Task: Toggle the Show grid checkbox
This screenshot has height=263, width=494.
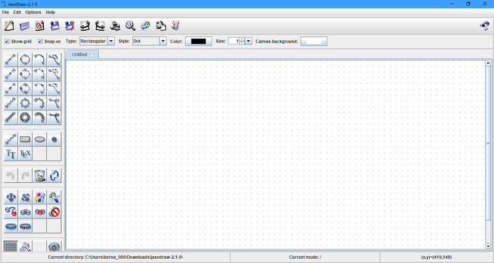Action: coord(7,41)
